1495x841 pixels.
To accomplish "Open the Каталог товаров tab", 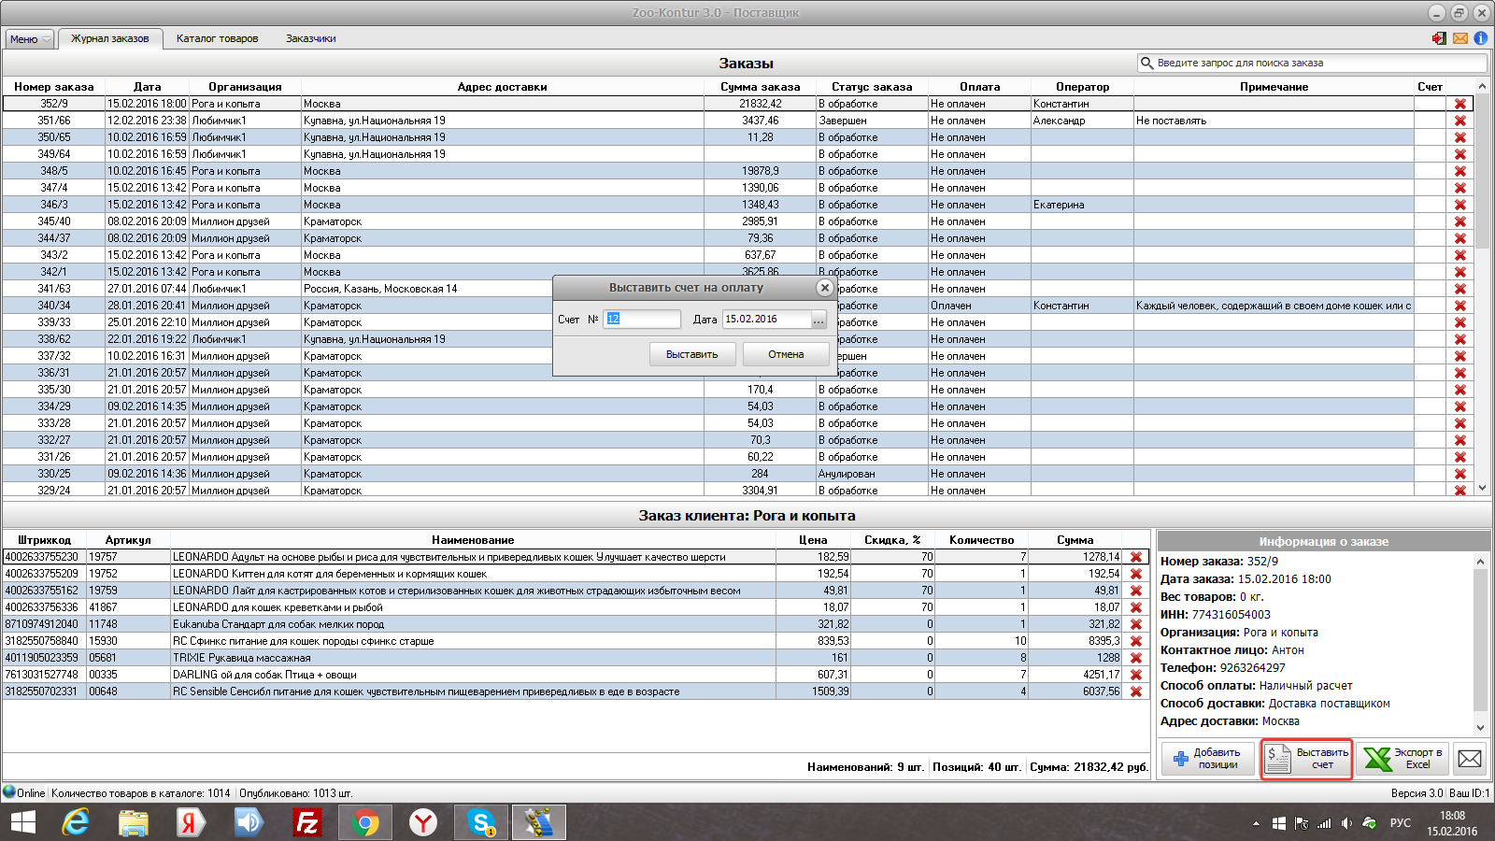I will (217, 38).
